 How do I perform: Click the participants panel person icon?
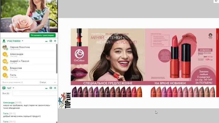pos(4,41)
